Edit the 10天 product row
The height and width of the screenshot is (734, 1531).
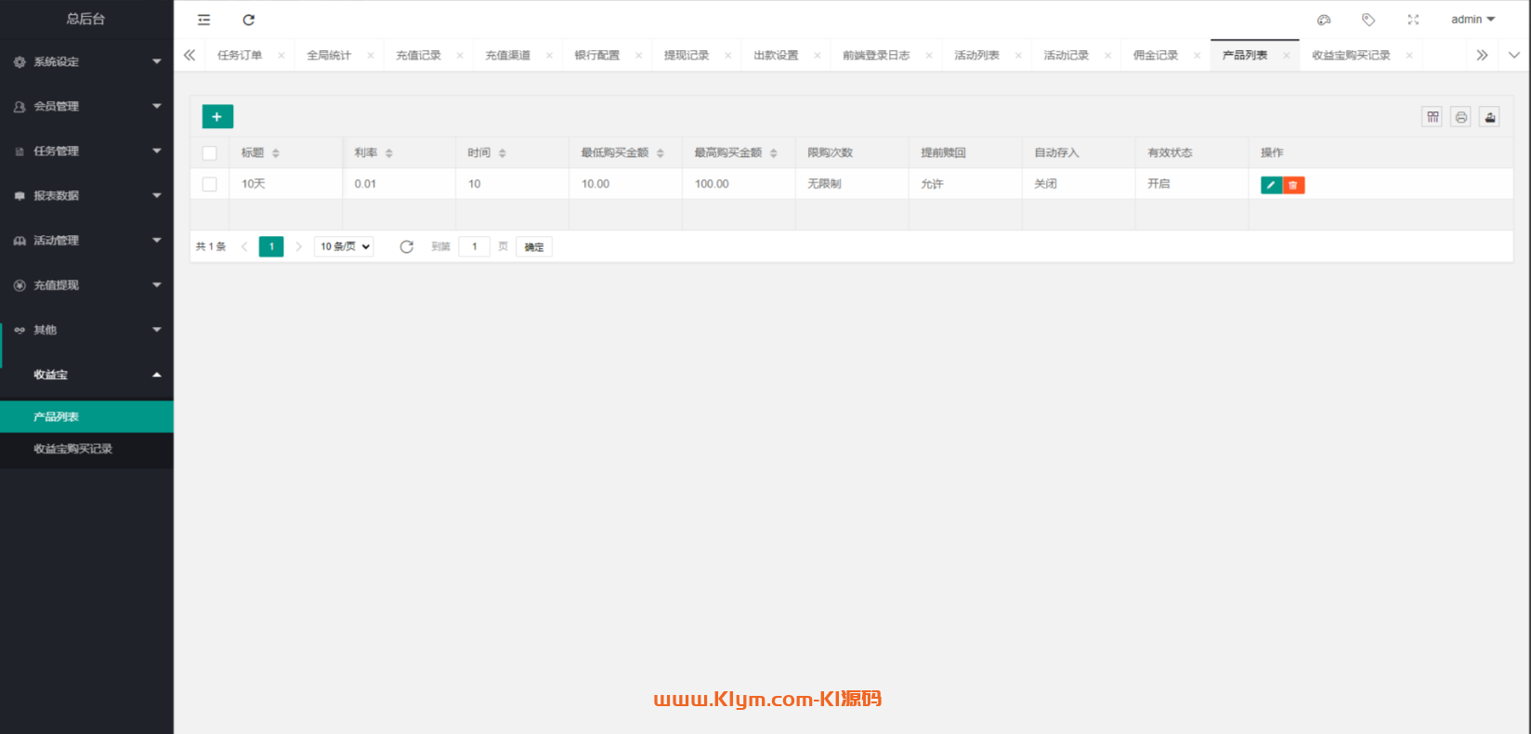(1271, 185)
